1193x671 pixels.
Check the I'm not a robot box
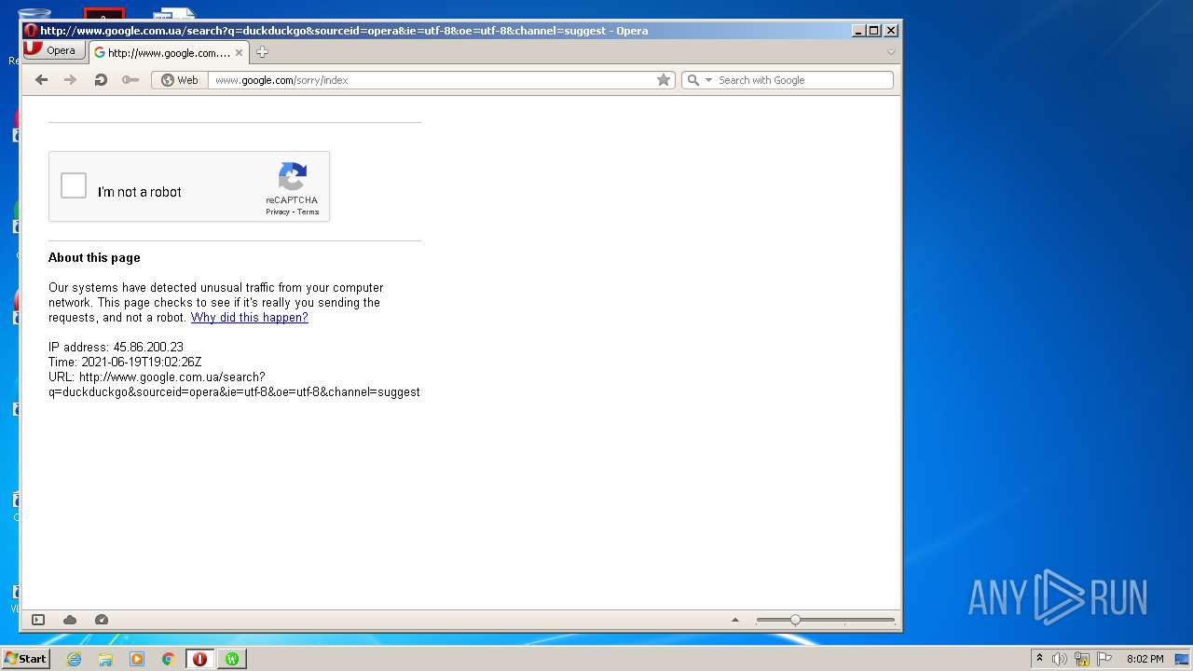(x=74, y=185)
